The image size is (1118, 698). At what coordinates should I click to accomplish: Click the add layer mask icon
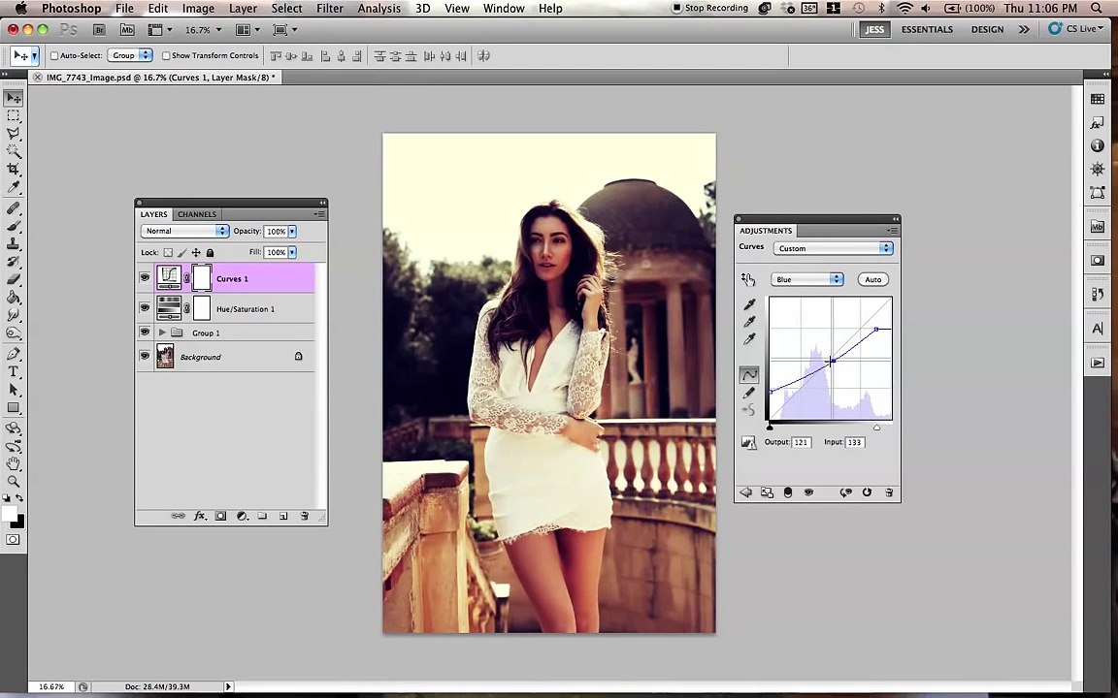(221, 516)
